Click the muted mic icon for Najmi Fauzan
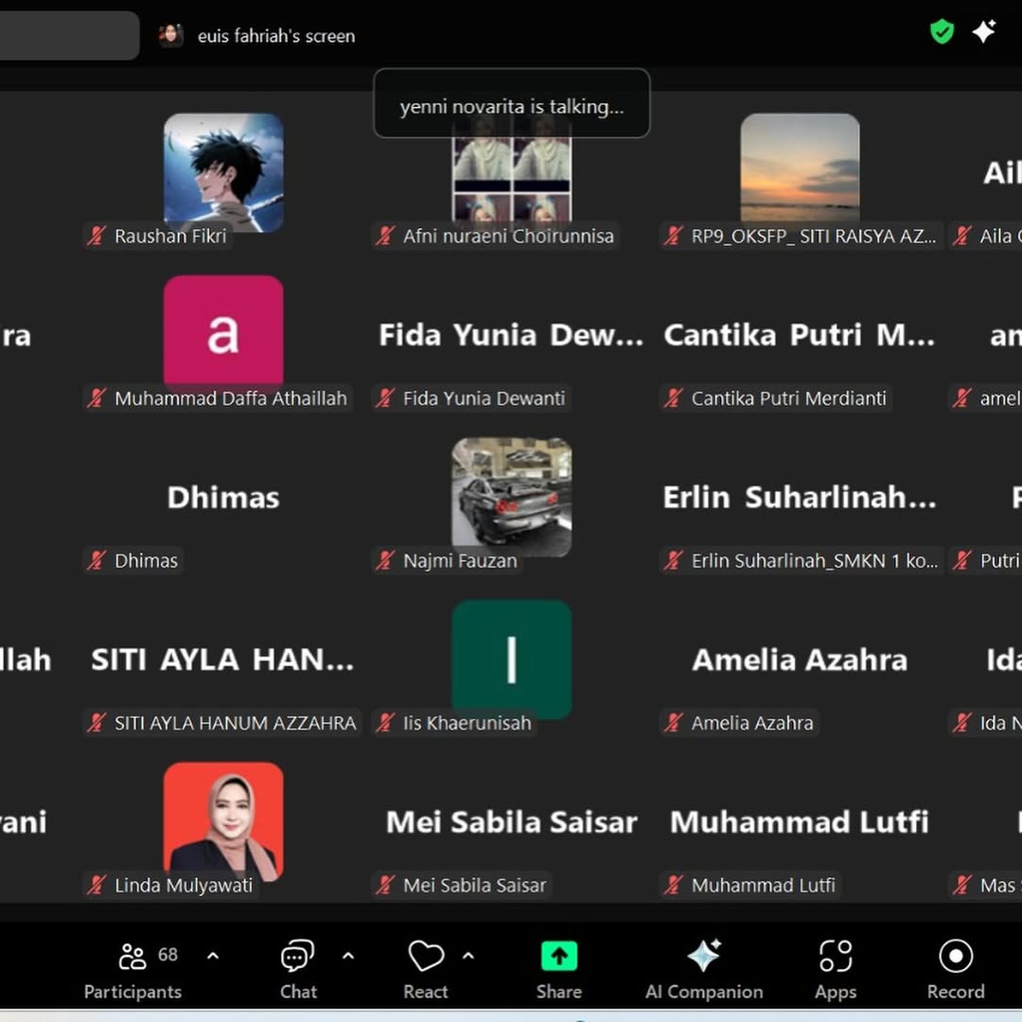The image size is (1022, 1022). coord(385,561)
